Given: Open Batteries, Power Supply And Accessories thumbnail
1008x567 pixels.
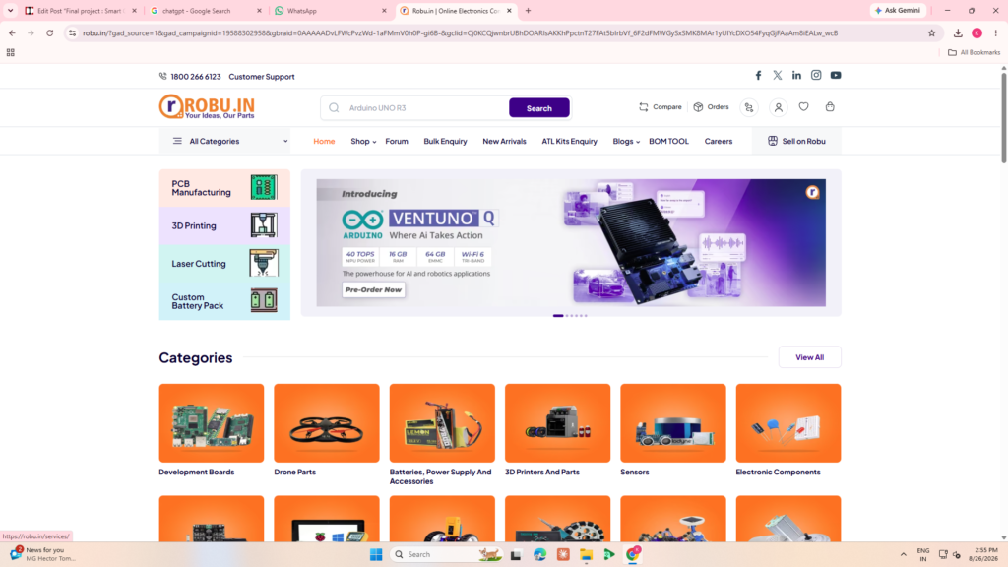Looking at the screenshot, I should click(x=442, y=423).
